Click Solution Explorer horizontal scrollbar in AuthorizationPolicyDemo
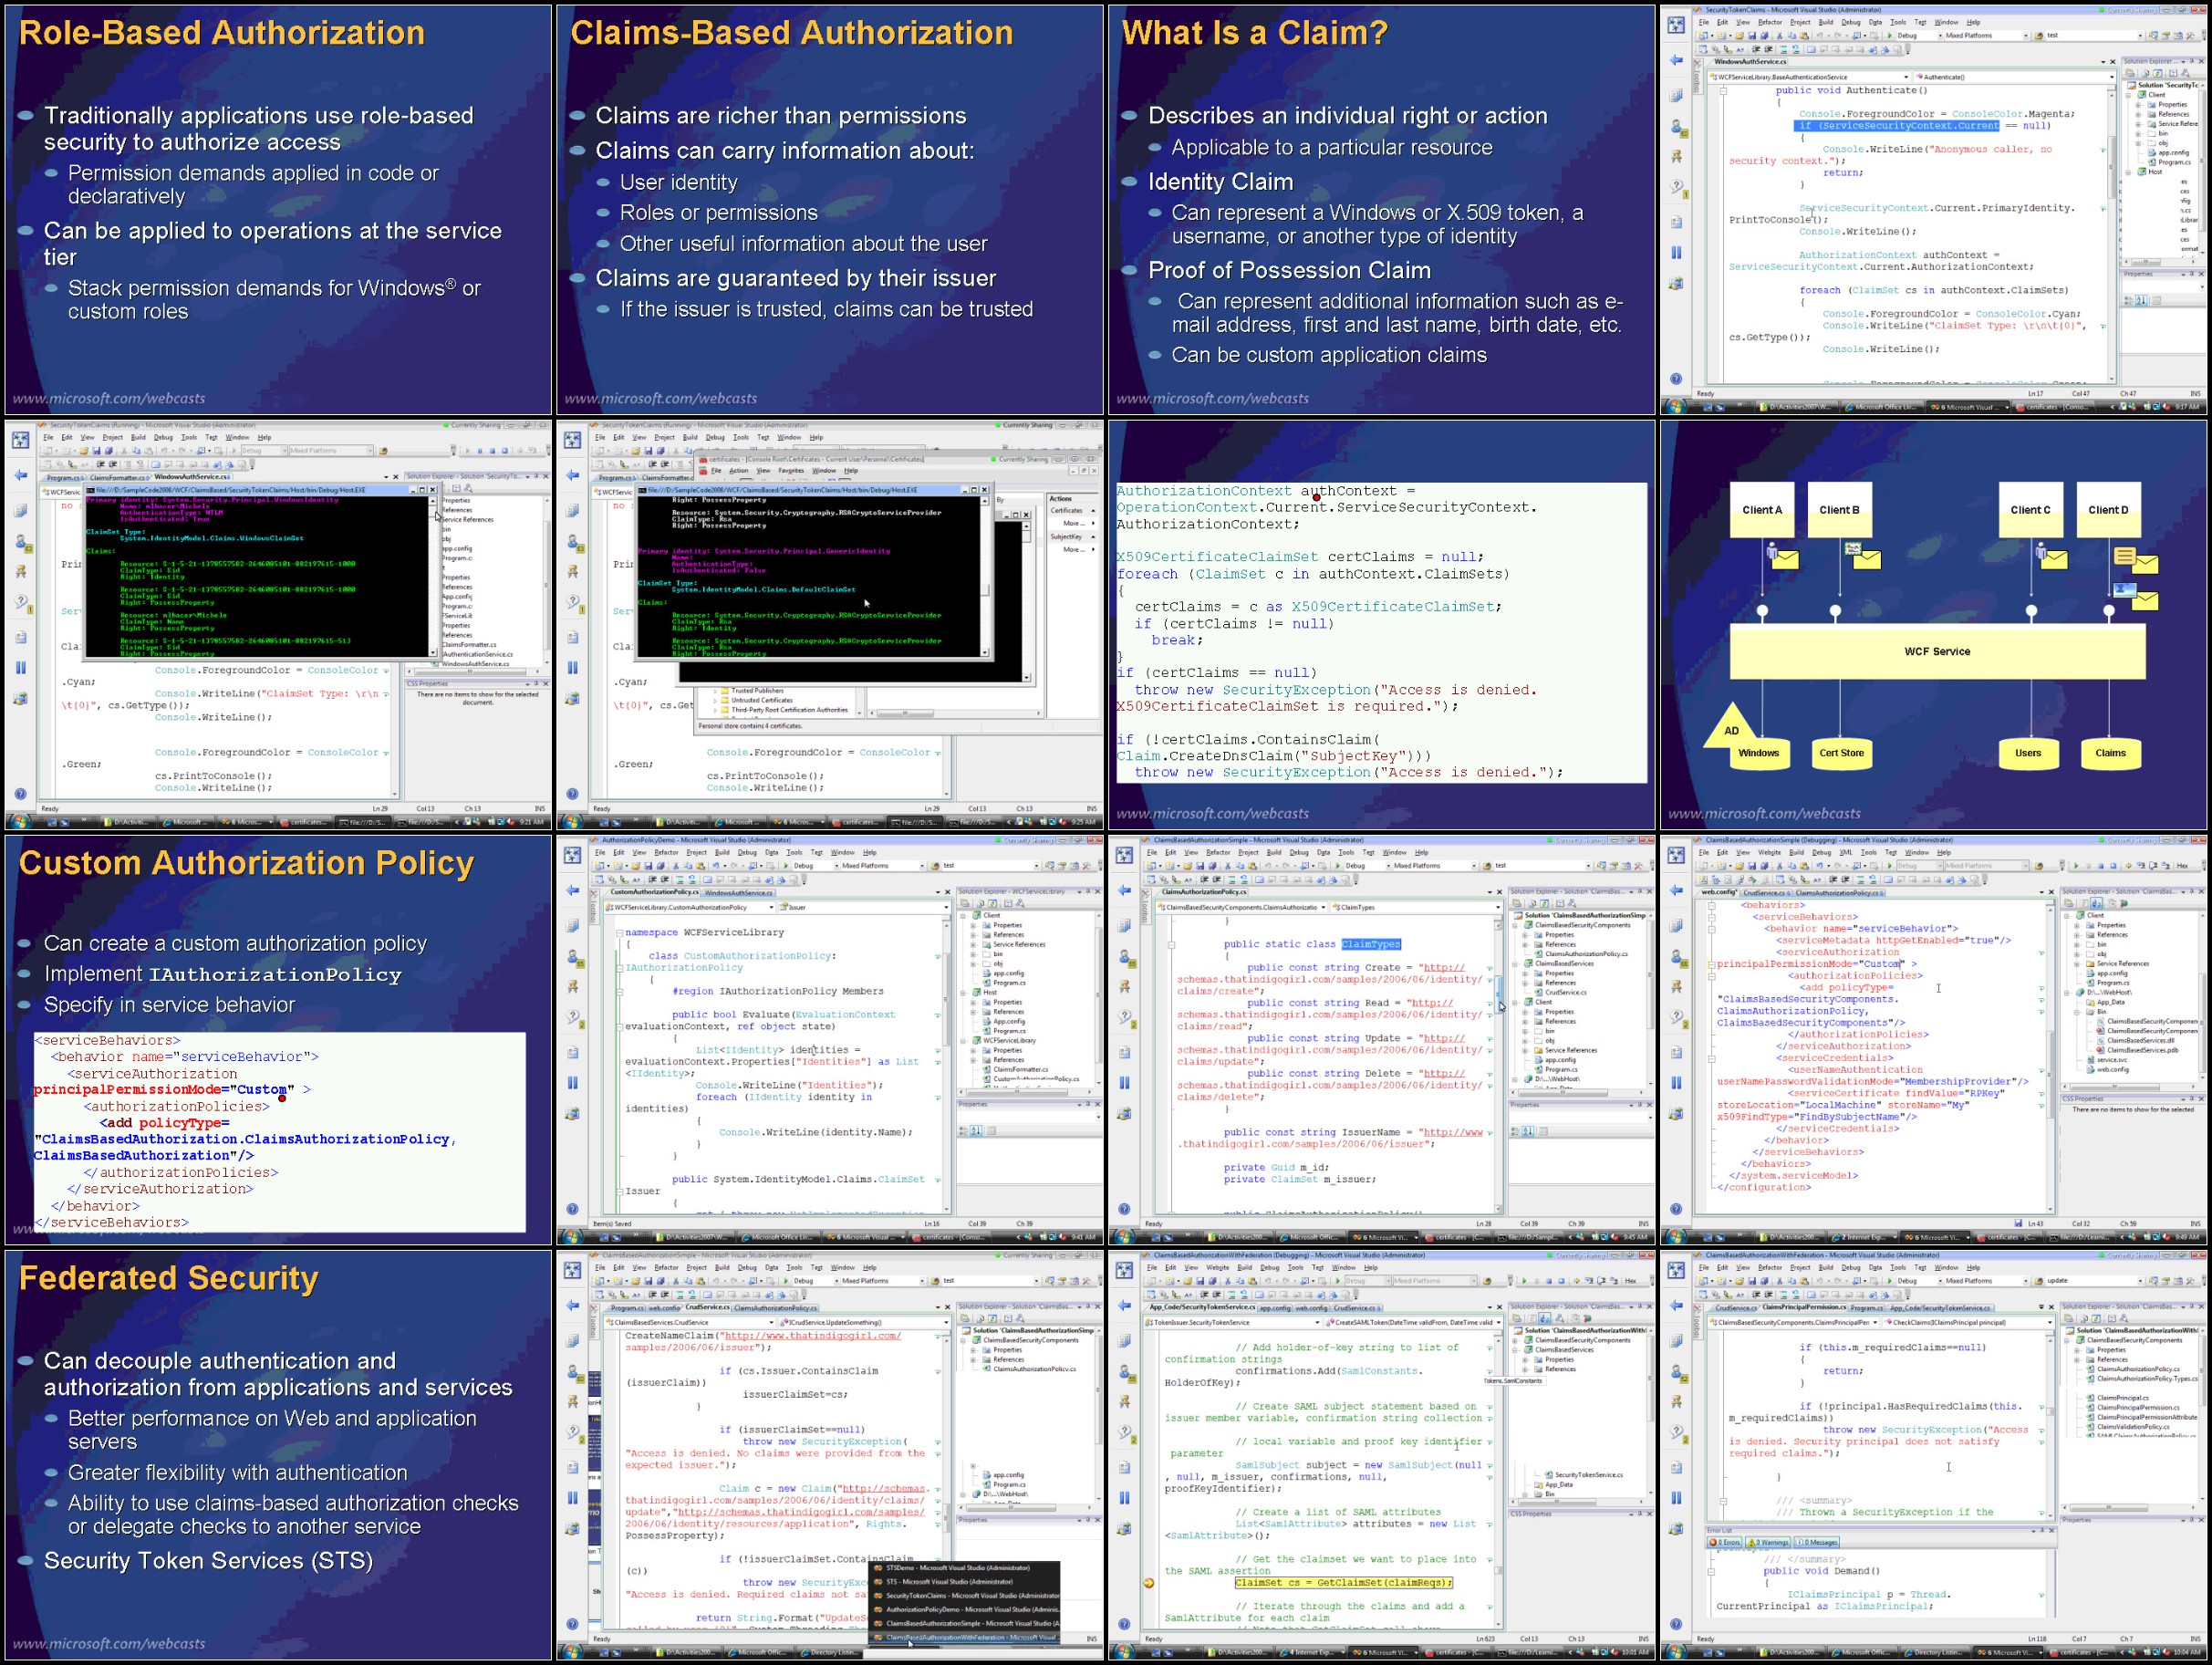Screen dimensions: 2212x1665 point(1026,1092)
